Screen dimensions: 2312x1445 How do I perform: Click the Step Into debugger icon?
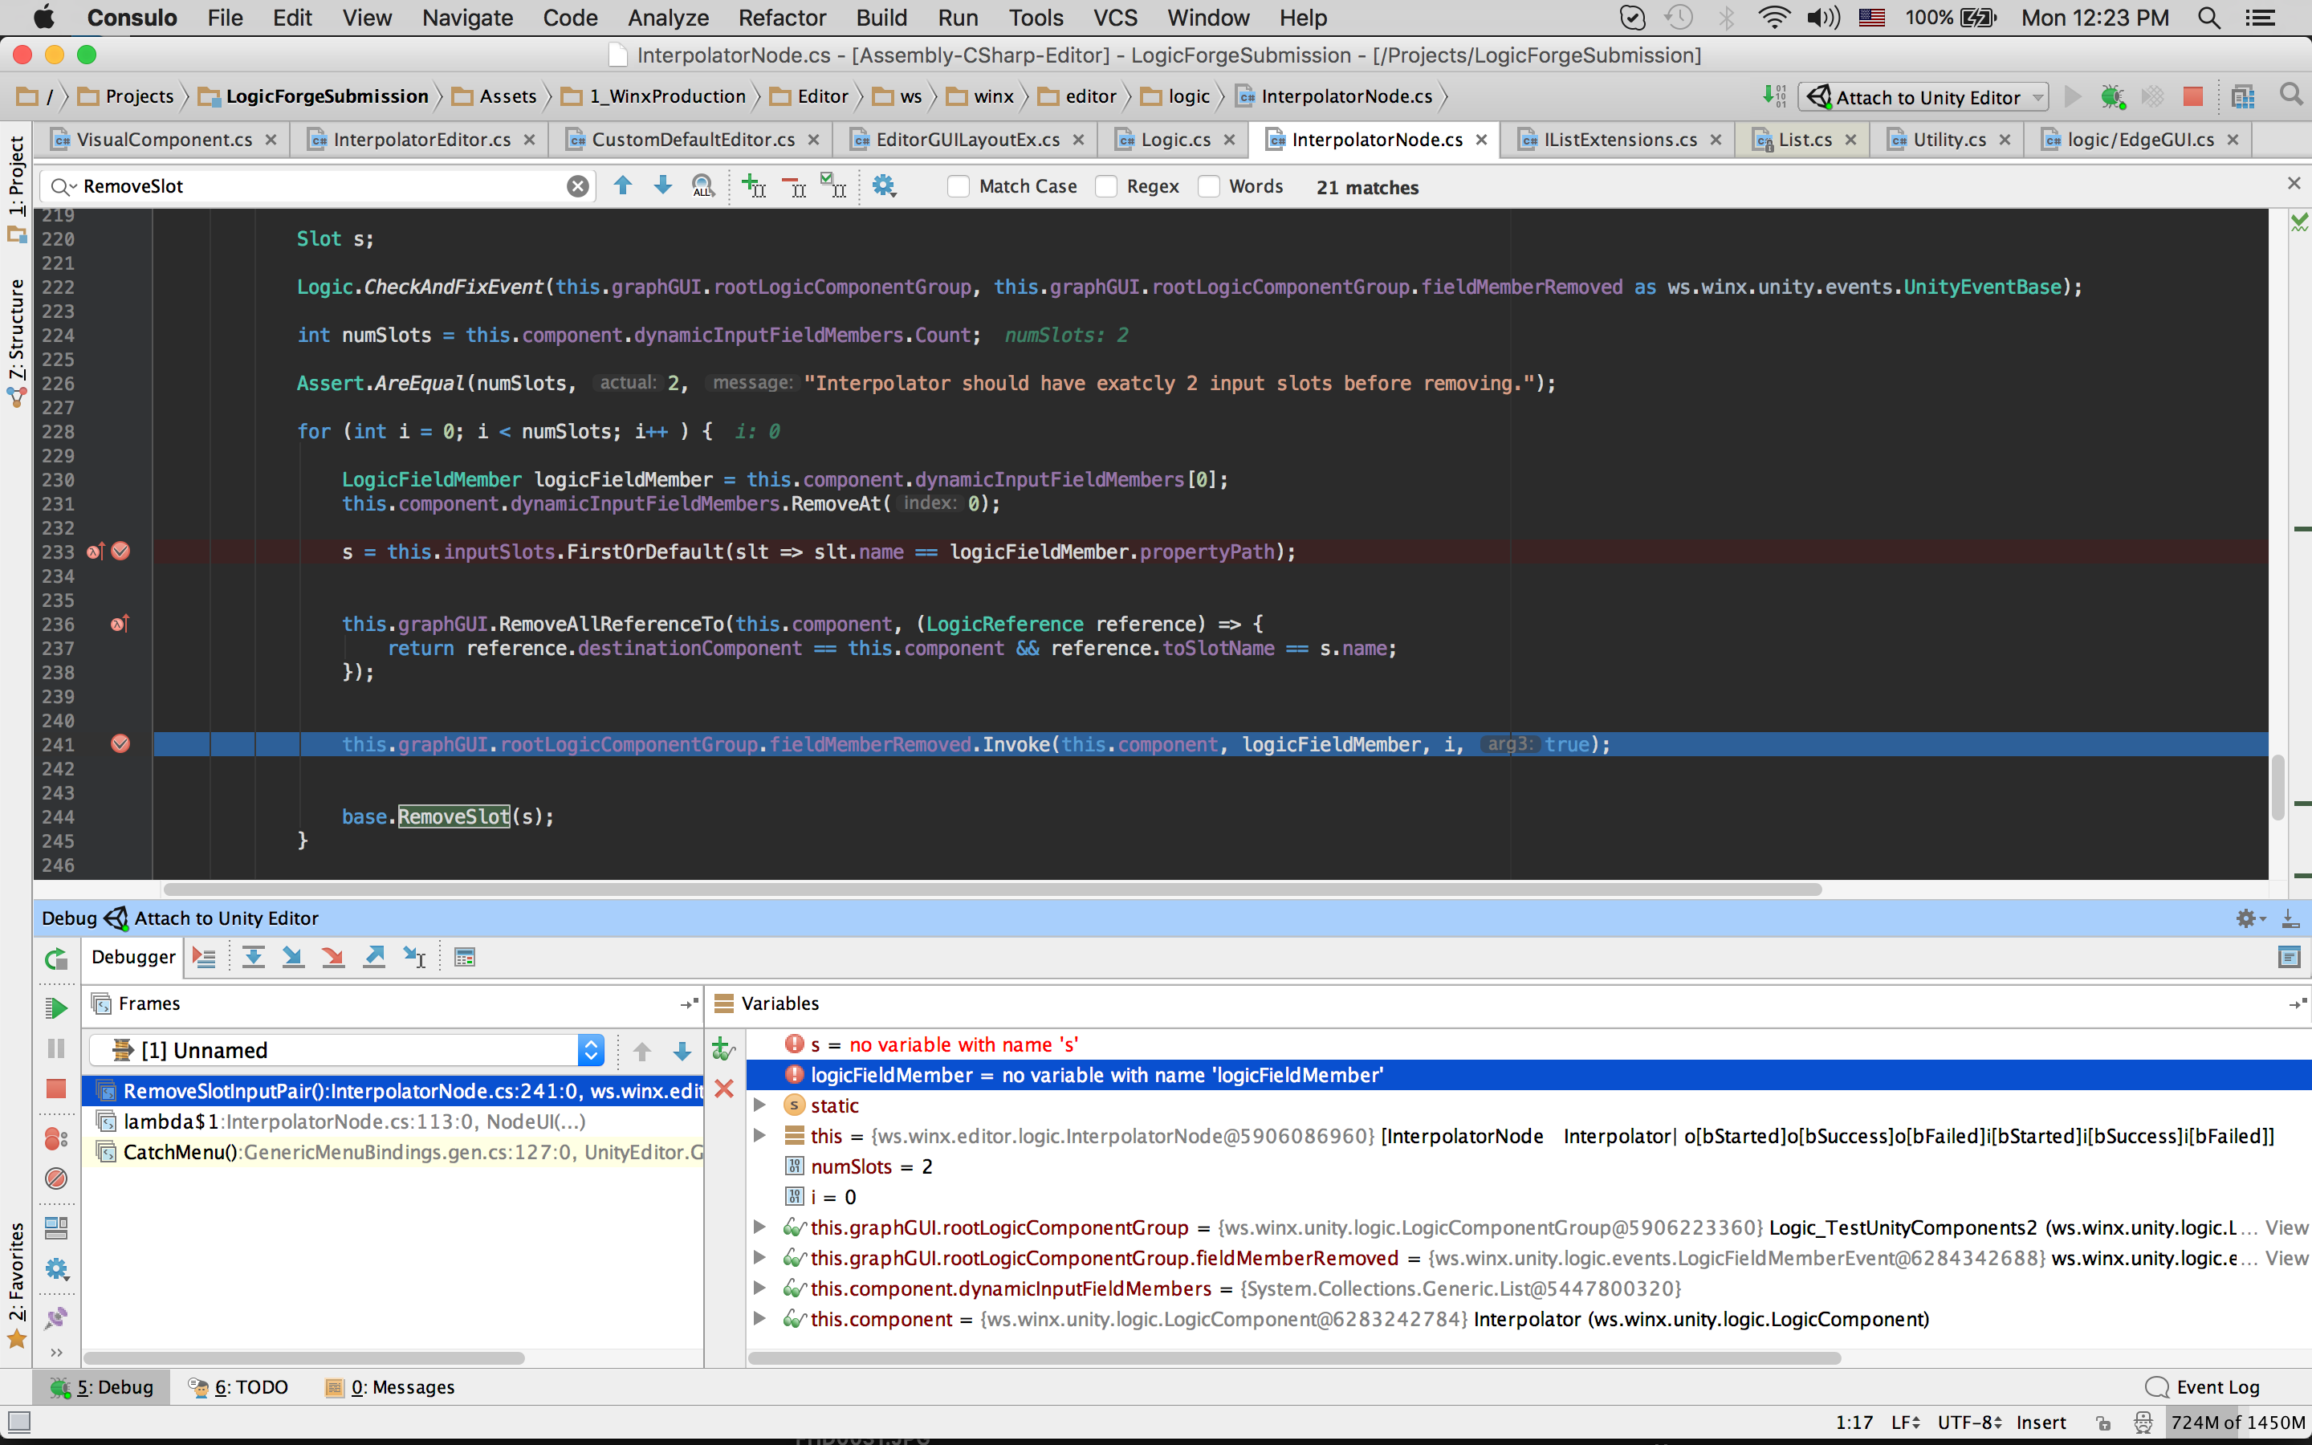pyautogui.click(x=293, y=957)
